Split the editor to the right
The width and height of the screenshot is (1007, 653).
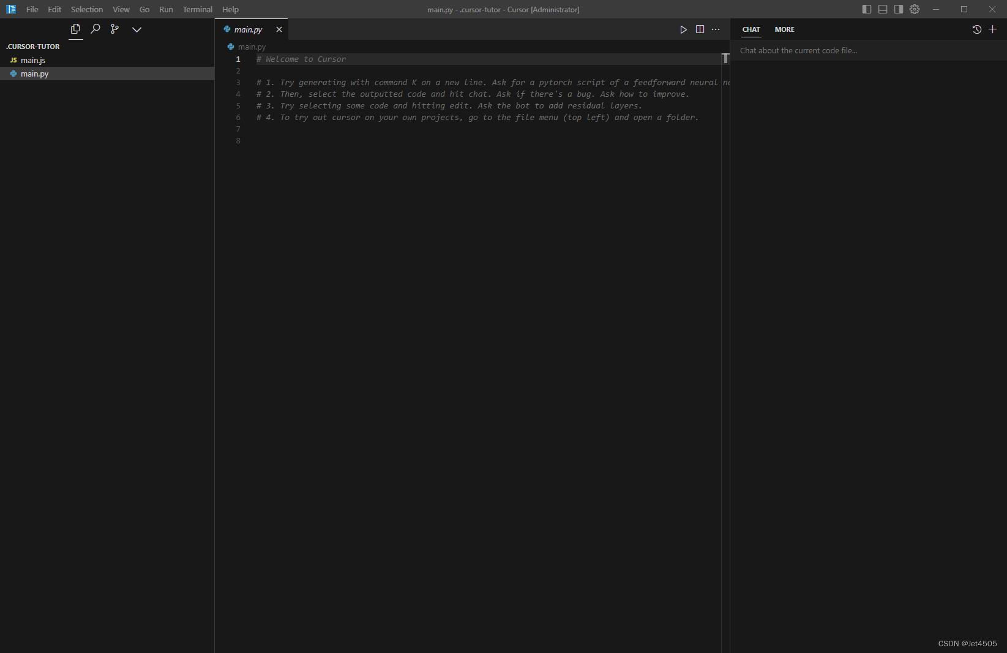[700, 29]
